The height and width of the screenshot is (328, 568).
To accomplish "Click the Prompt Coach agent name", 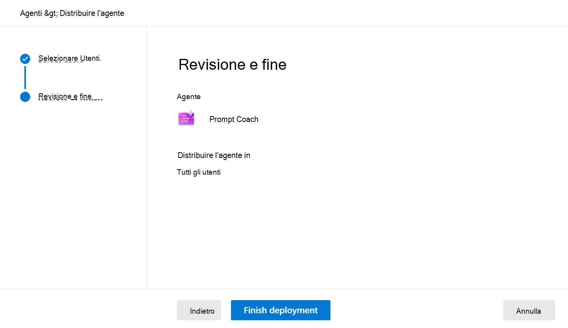I will pyautogui.click(x=234, y=119).
